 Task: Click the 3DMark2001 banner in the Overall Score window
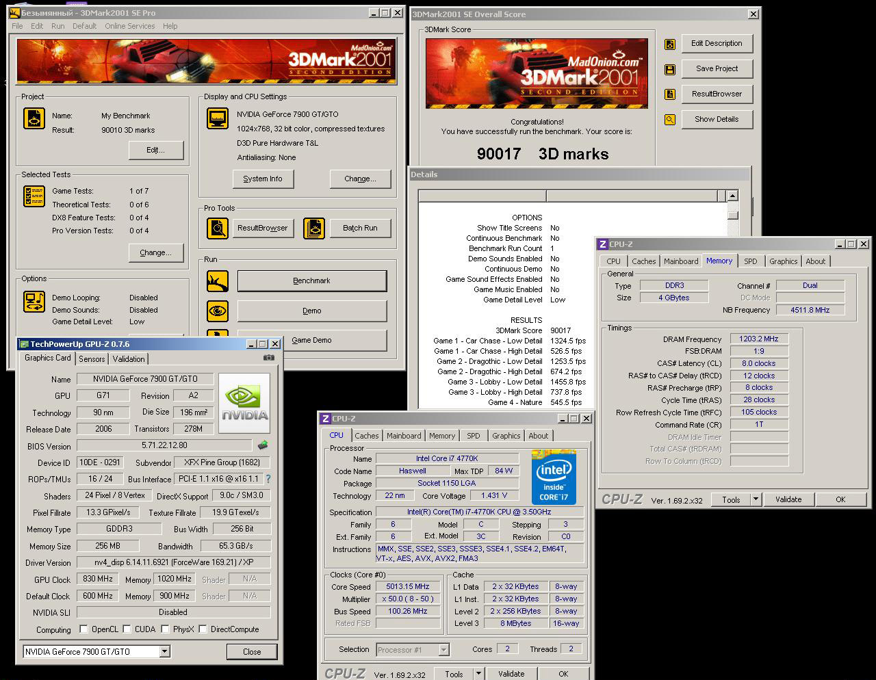[537, 73]
